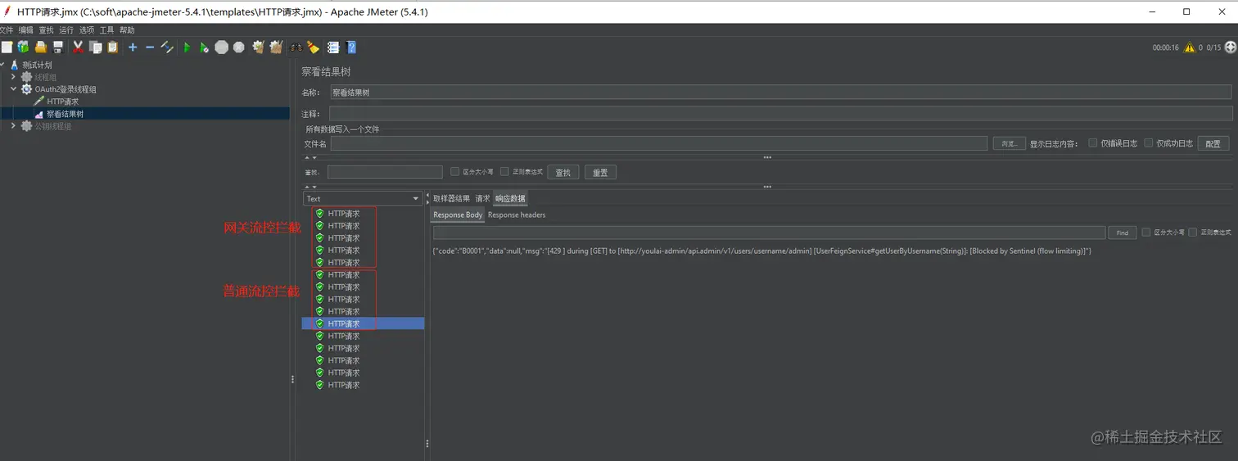Screen dimensions: 1238x461
Task: Click the Shutdown round icon
Action: pyautogui.click(x=238, y=47)
